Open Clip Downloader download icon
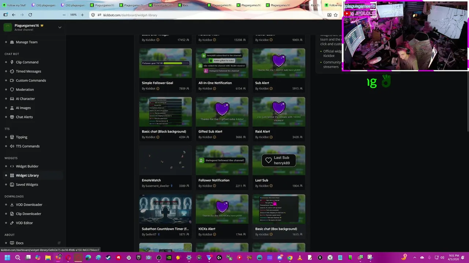This screenshot has width=469, height=263. (x=12, y=214)
